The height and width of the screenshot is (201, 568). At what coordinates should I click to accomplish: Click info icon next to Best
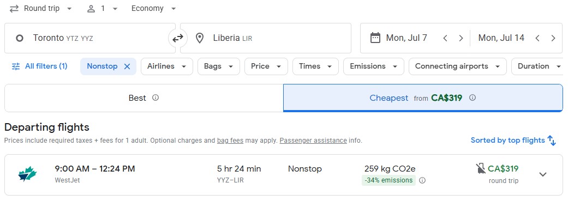pyautogui.click(x=156, y=98)
